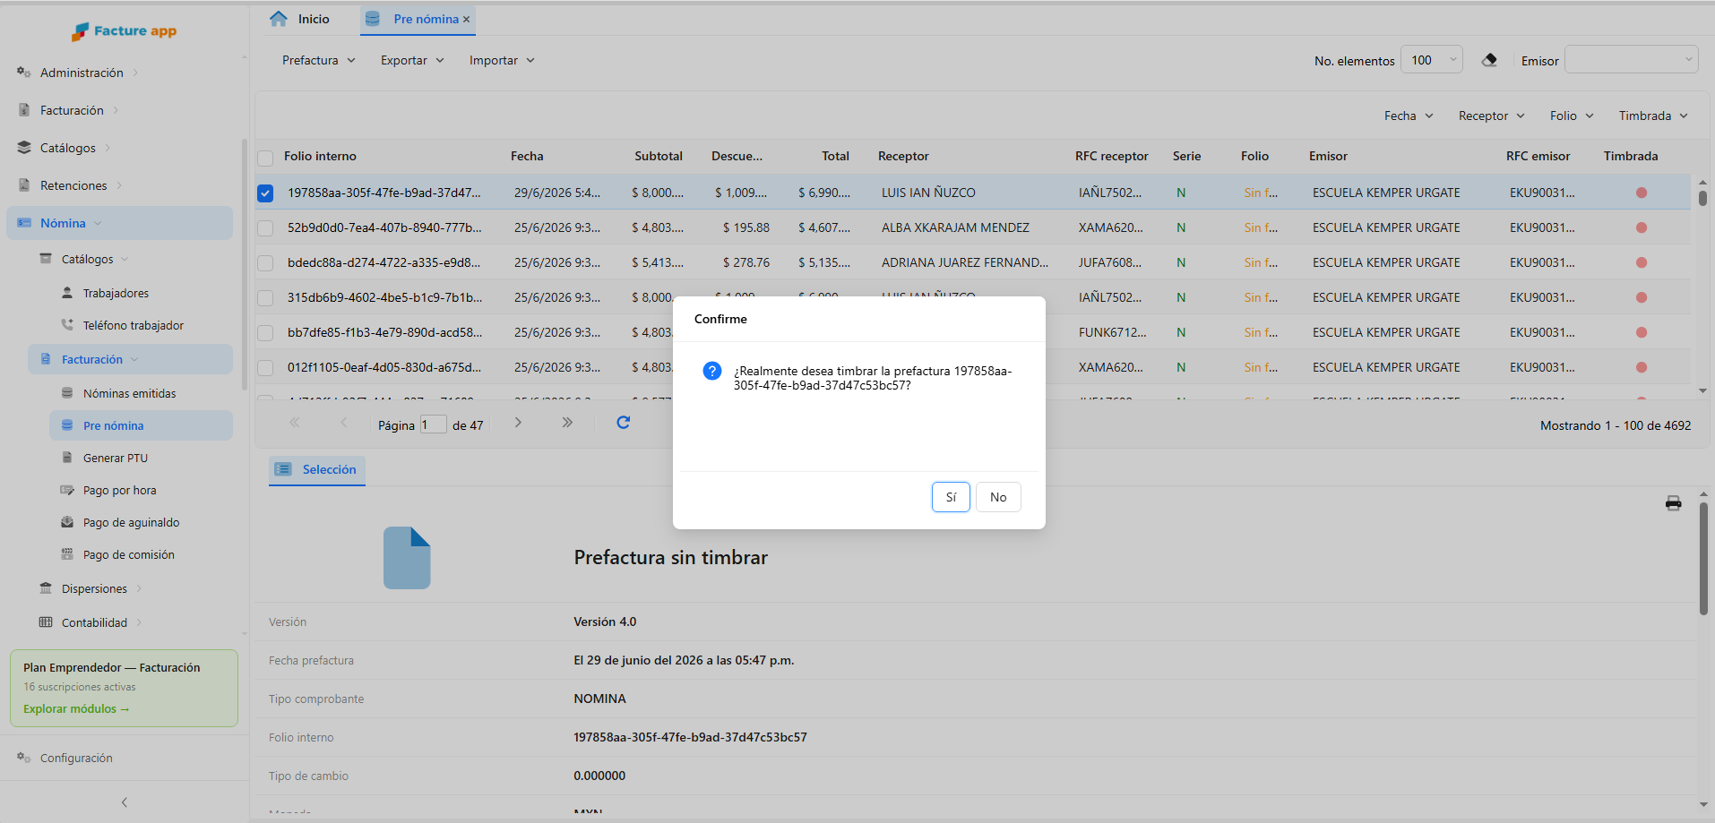Open the Fecha filter dropdown
The image size is (1715, 823).
(1409, 116)
